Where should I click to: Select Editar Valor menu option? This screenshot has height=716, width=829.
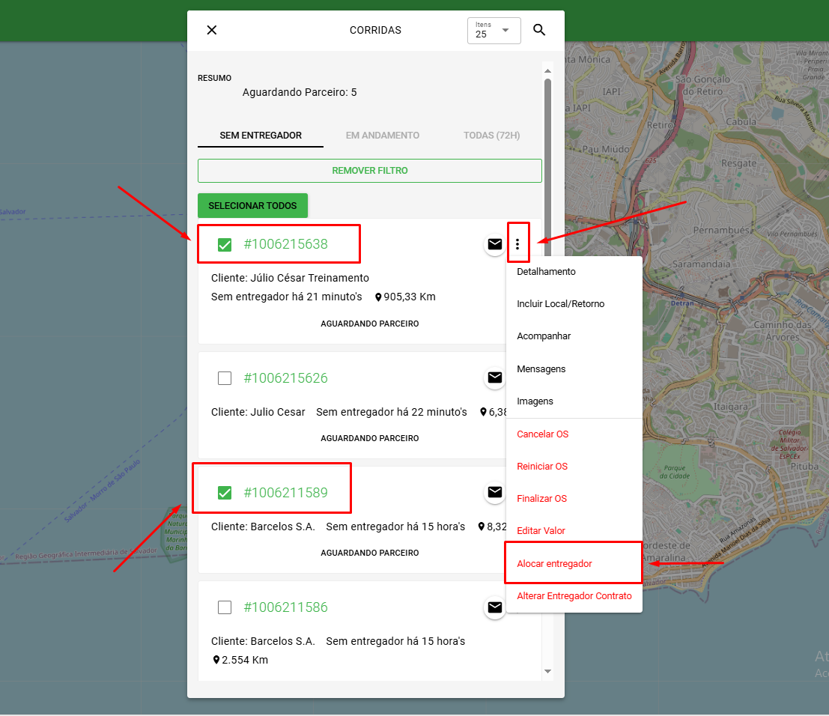[574, 531]
